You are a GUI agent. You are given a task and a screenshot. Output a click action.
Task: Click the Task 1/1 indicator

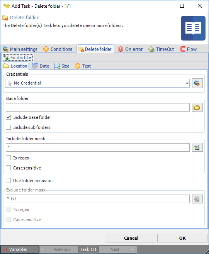click(88, 249)
